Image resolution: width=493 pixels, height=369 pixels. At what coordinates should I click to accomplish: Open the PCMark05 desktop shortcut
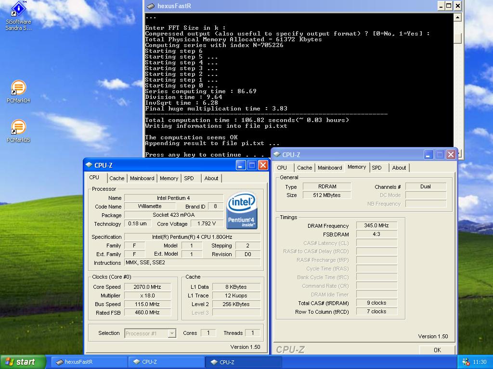coord(19,131)
